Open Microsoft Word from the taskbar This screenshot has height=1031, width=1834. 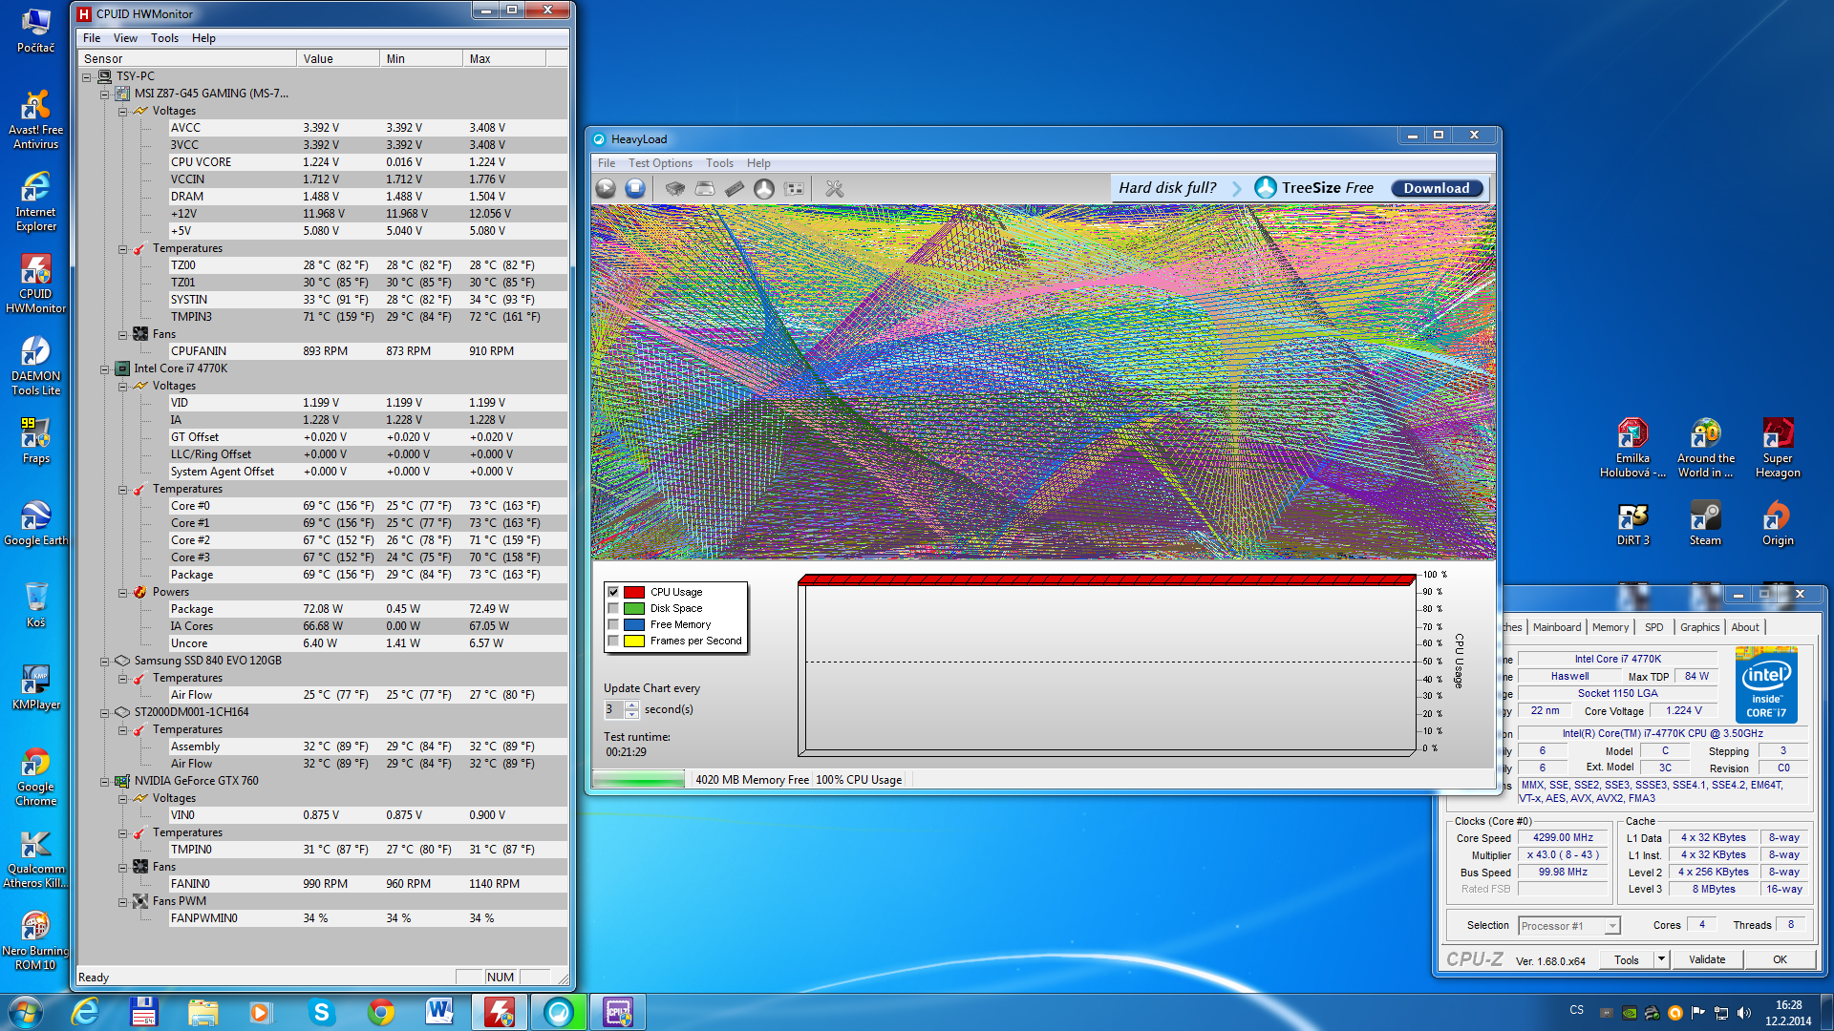pyautogui.click(x=439, y=1012)
